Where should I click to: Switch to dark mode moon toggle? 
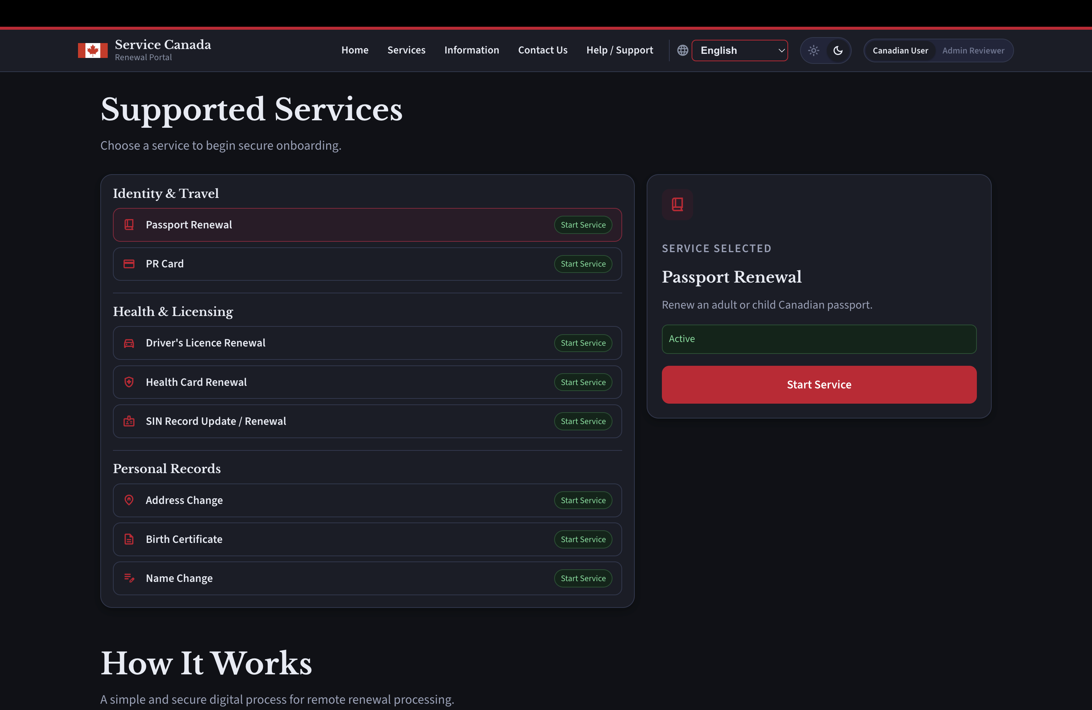point(838,51)
